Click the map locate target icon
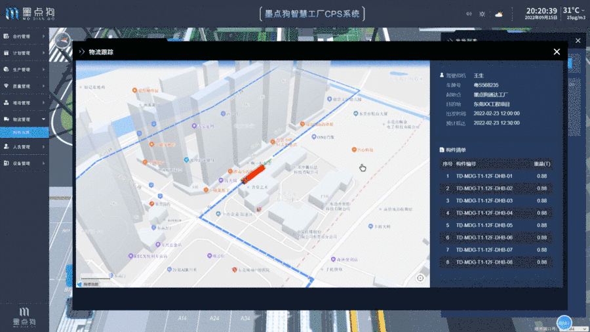 click(x=420, y=278)
